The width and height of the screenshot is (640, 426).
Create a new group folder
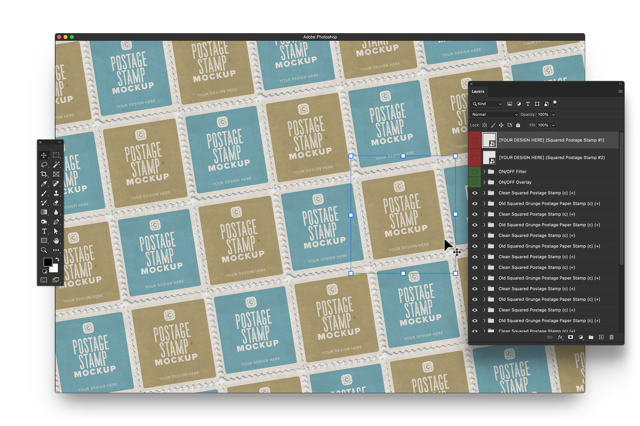click(591, 337)
